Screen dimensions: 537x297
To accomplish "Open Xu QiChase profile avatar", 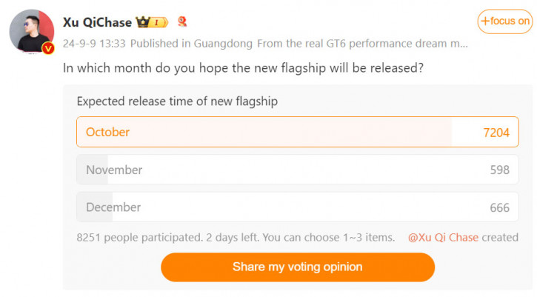I will tap(32, 31).
